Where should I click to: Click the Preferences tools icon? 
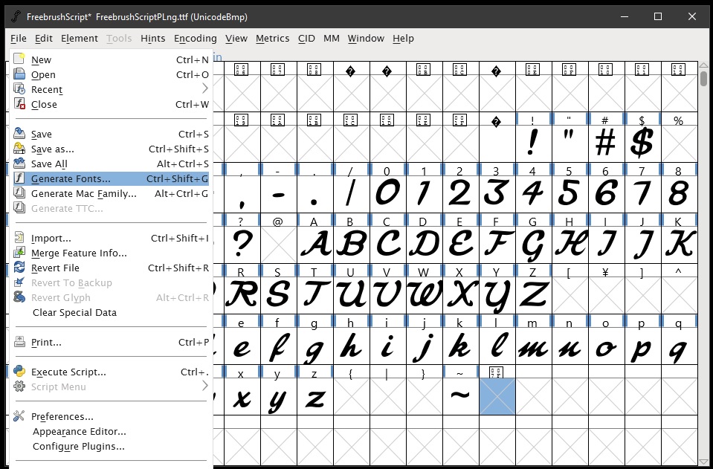[x=19, y=416]
